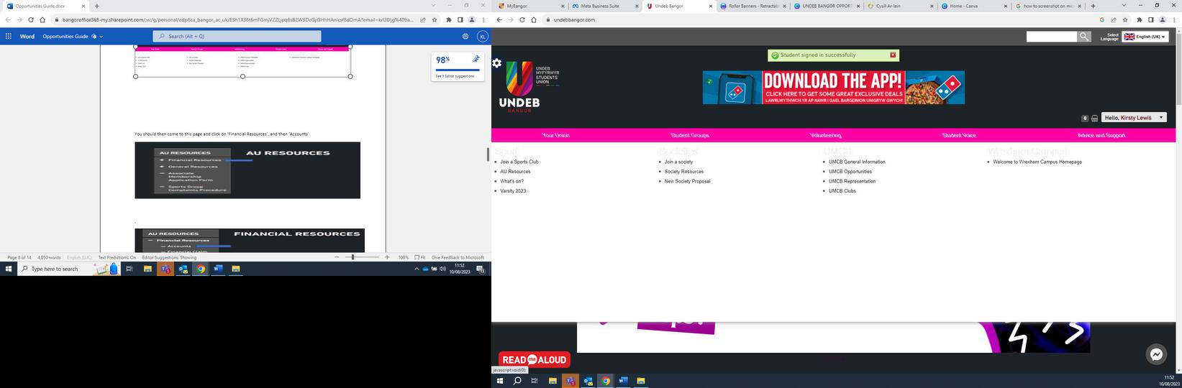Viewport: 1182px width, 388px height.
Task: Open the Student Voice menu
Action: coord(959,135)
